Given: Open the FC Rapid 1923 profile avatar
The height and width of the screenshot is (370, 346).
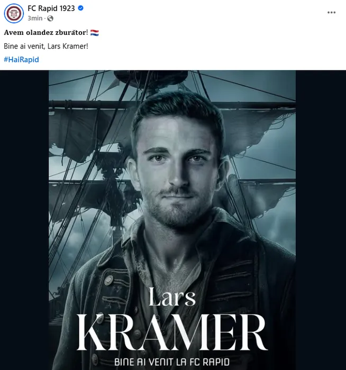Looking at the screenshot, I should [x=14, y=13].
